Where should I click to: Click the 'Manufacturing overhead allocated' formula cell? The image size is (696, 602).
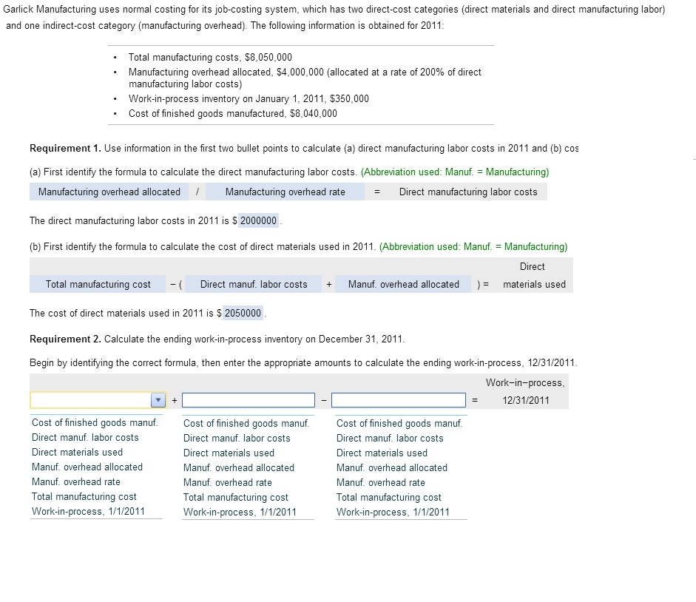109,192
